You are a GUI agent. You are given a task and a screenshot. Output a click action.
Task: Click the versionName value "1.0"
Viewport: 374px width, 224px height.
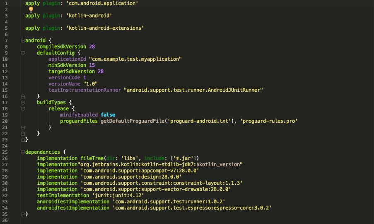(90, 84)
